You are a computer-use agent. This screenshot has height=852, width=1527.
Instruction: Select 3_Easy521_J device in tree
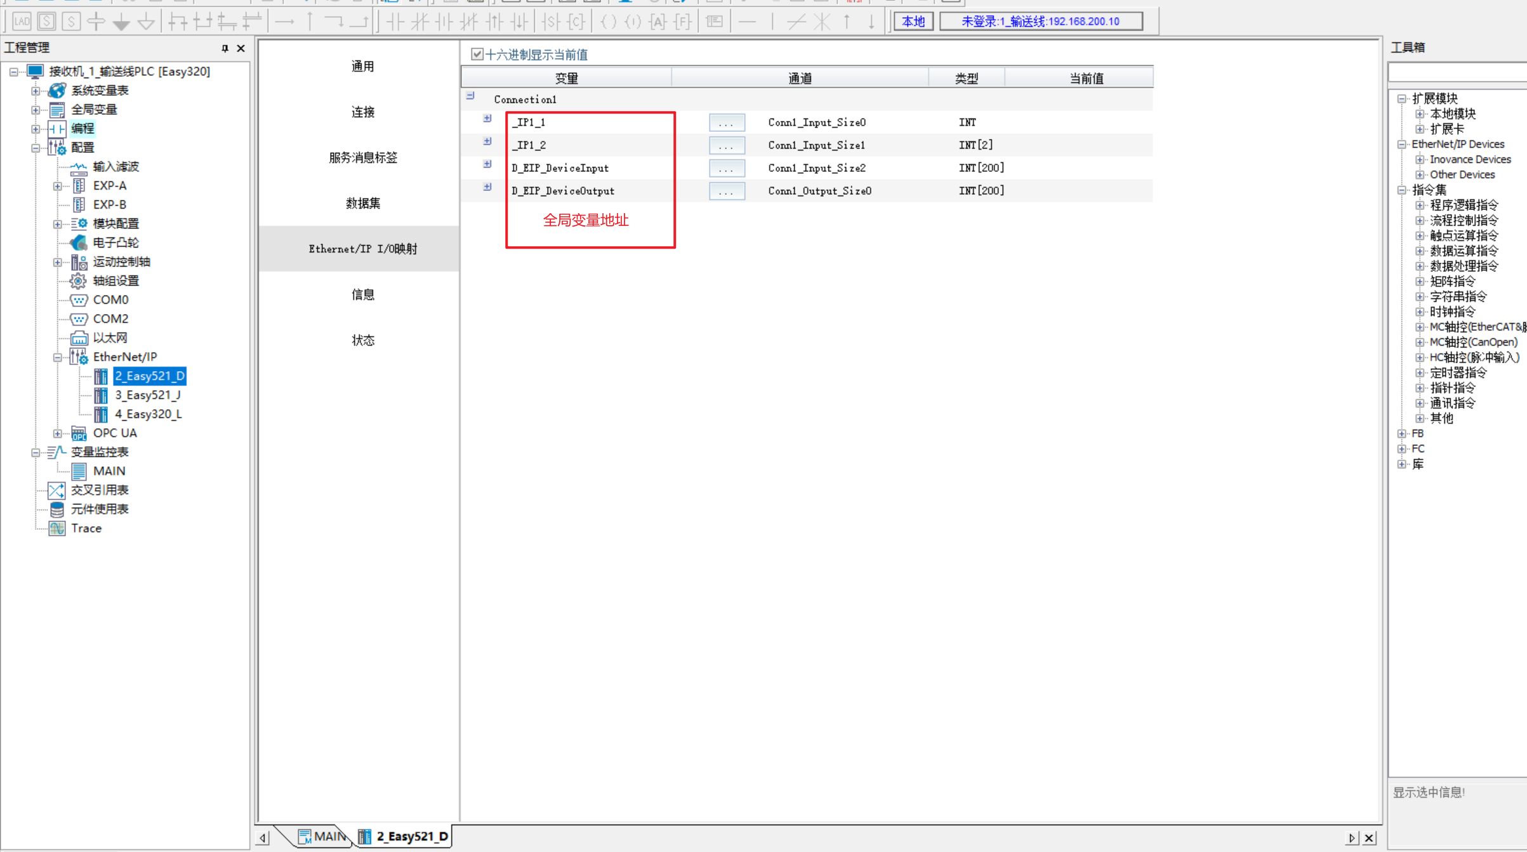[147, 395]
